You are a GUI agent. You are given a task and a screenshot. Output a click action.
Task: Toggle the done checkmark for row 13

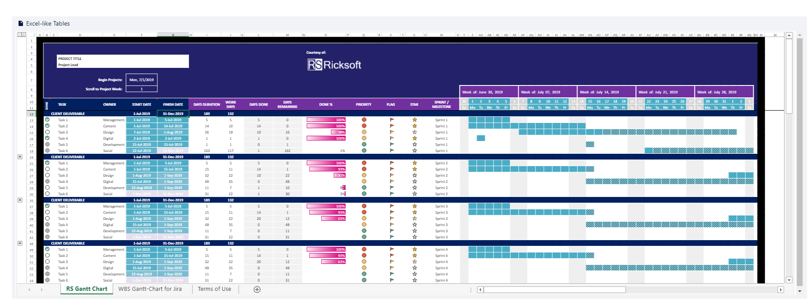tap(47, 119)
